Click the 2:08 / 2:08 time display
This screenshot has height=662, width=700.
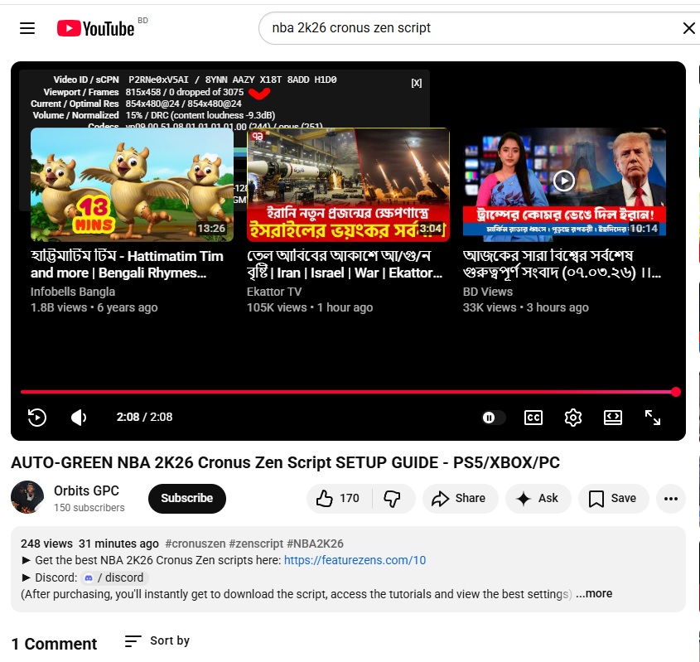pyautogui.click(x=144, y=417)
